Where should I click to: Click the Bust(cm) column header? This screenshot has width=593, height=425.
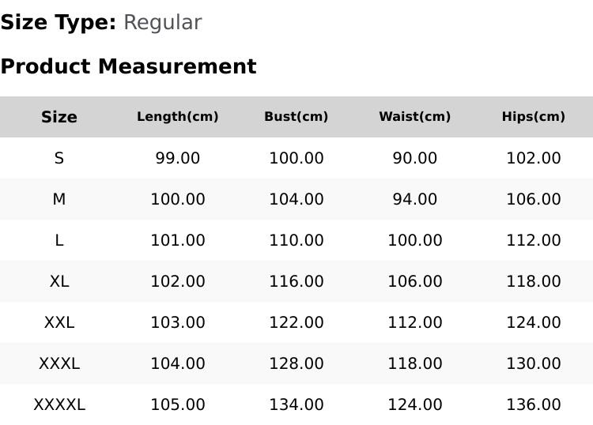[296, 117]
